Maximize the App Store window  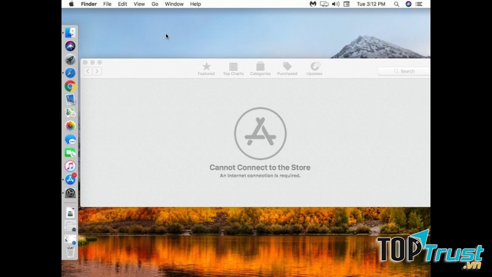100,63
